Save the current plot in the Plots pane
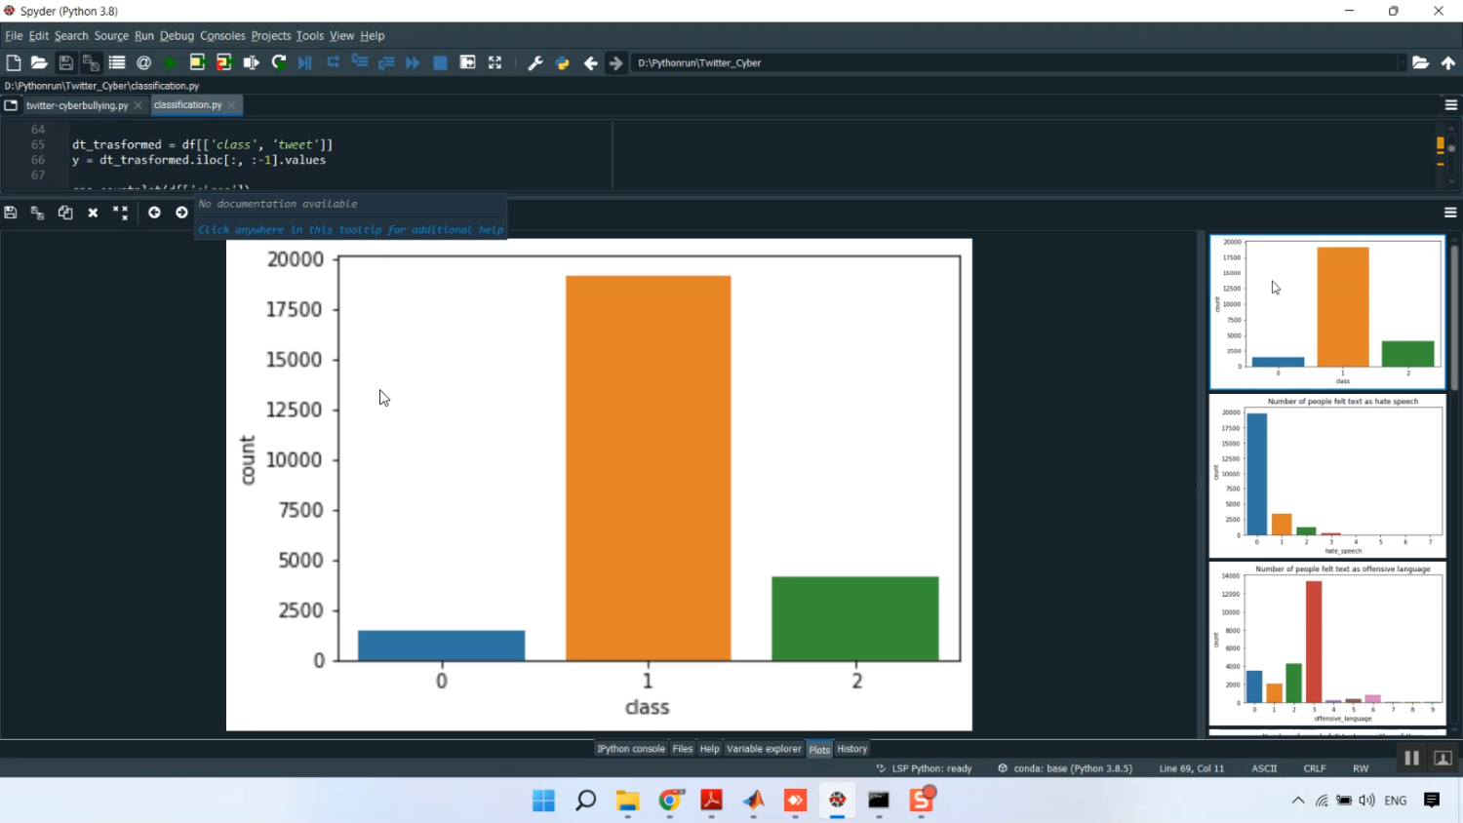 pos(10,213)
